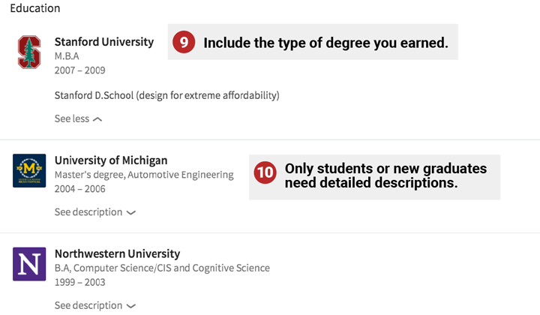The image size is (540, 315).
Task: Click the M.B.A degree text
Action: pos(67,56)
